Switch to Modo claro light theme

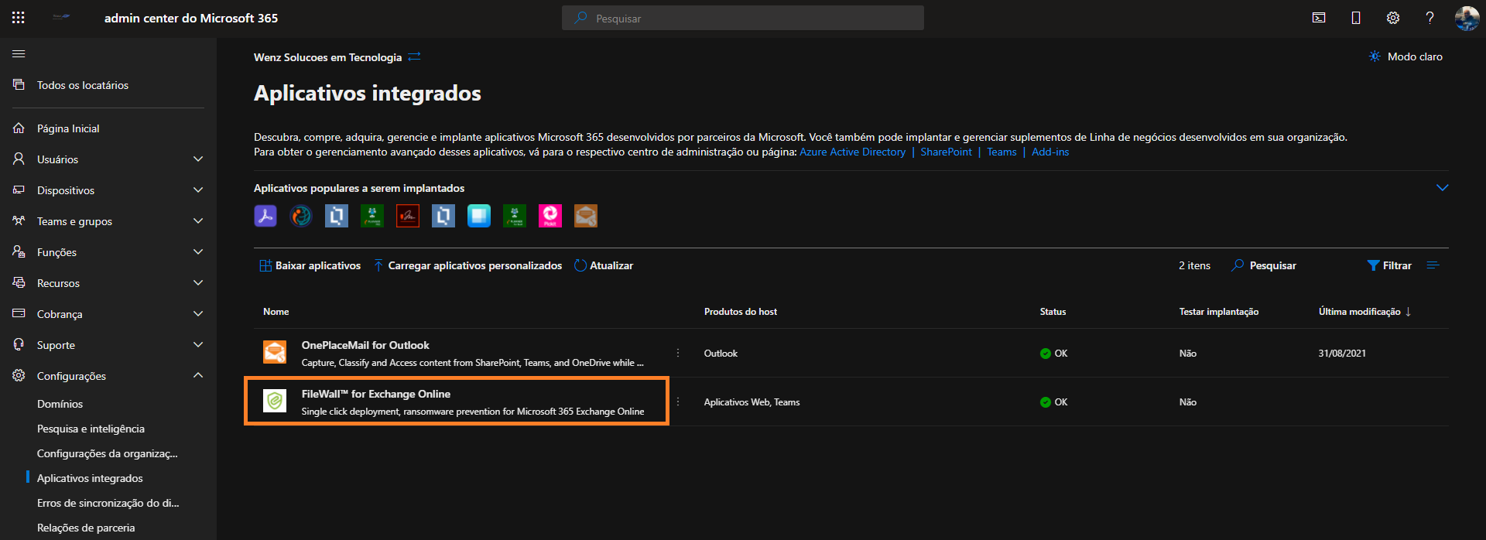1406,56
